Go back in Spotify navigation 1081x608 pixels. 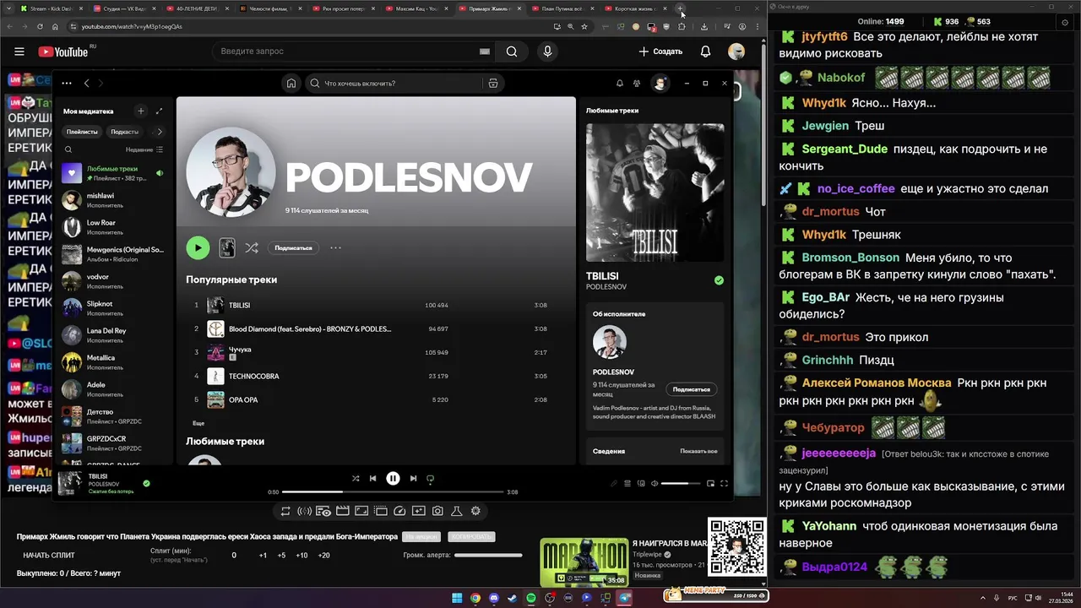pyautogui.click(x=86, y=84)
